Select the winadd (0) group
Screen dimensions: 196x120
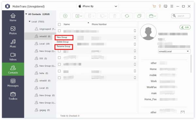[42, 80]
